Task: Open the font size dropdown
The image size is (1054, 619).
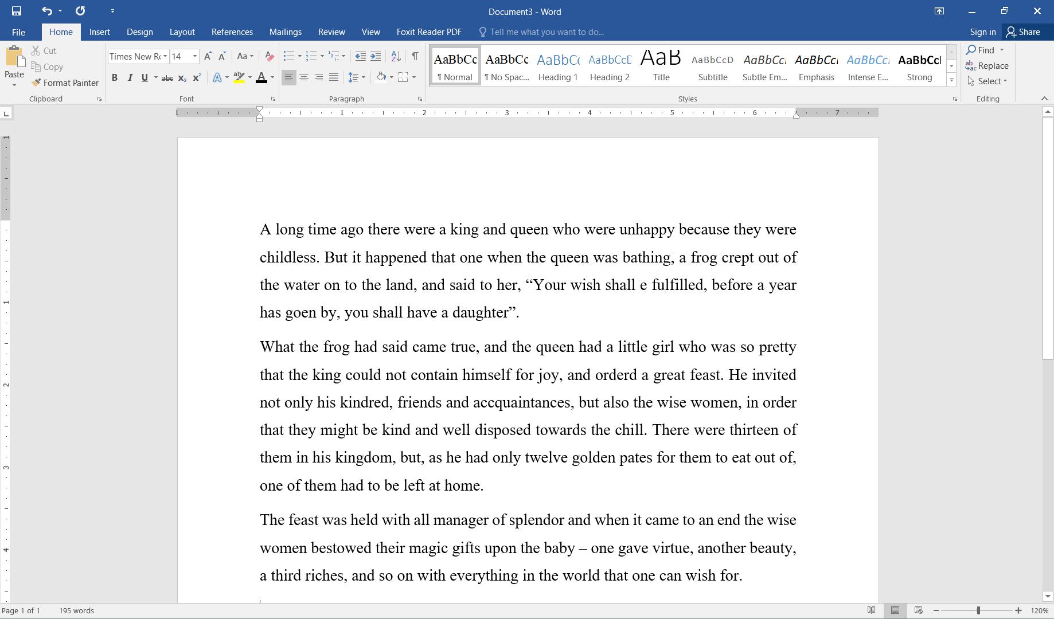Action: pos(195,56)
